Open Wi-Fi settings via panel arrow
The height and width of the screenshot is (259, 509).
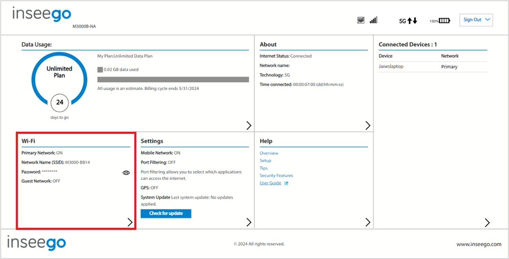pos(130,222)
